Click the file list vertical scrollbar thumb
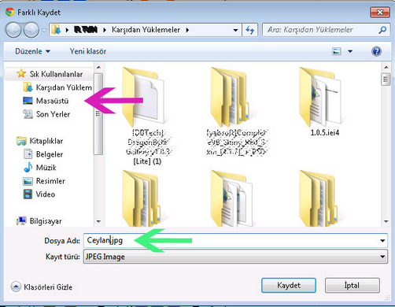This screenshot has width=395, height=307. 386,80
